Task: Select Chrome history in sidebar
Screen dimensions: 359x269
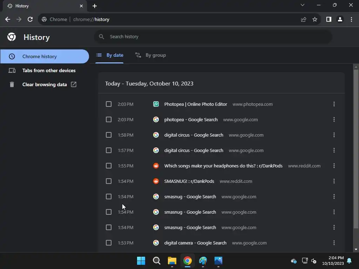Action: pos(45,56)
